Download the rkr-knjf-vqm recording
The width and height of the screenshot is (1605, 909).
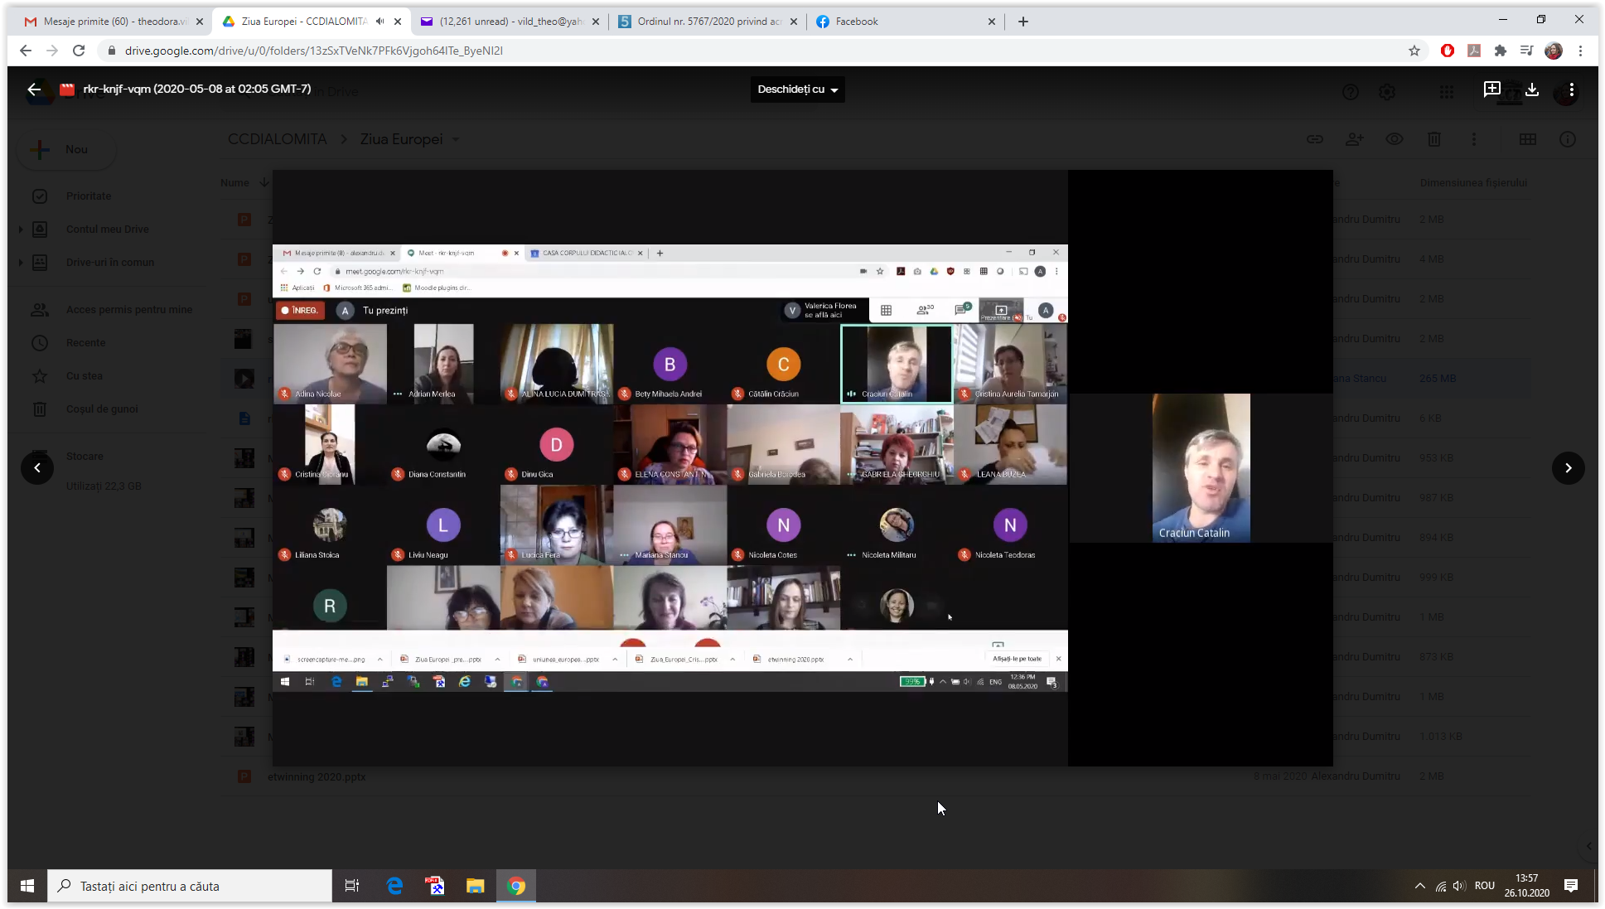pos(1531,89)
